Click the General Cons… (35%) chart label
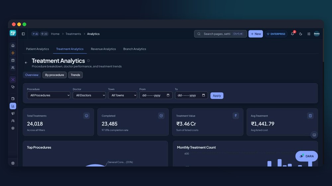The image size is (332, 186). click(x=120, y=162)
